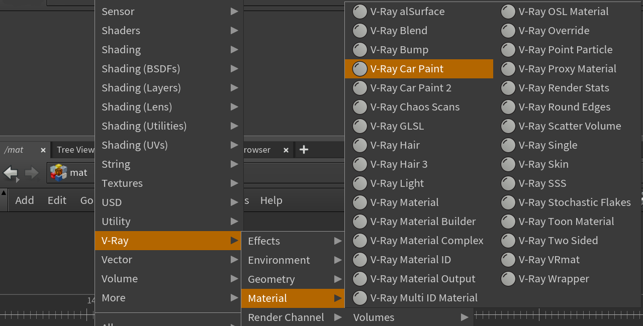Open the Add menu in network editor

click(25, 200)
